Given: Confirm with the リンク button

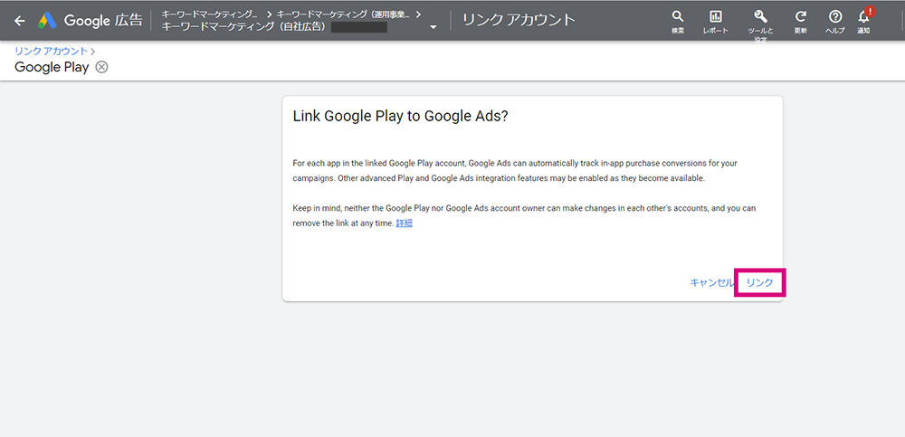Looking at the screenshot, I should (x=759, y=283).
